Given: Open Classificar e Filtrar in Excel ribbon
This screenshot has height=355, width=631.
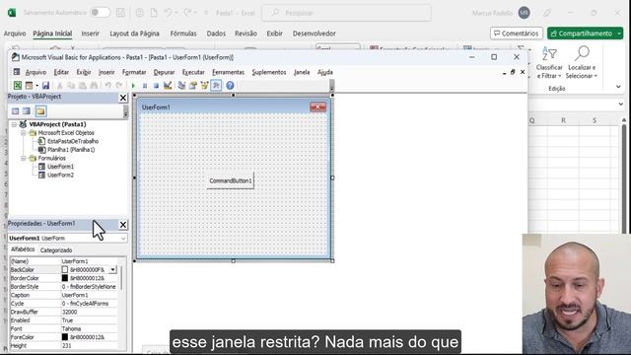Looking at the screenshot, I should point(549,62).
